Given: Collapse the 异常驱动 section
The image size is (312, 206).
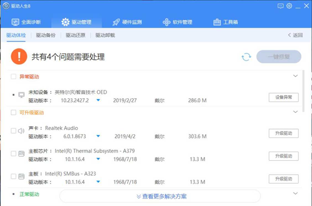Looking at the screenshot, I should tap(295, 75).
